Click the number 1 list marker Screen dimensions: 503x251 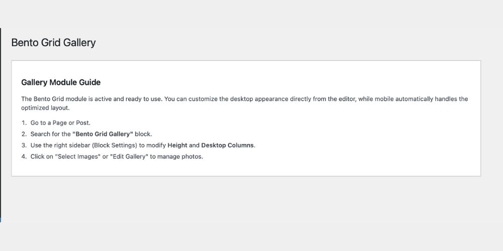(24, 123)
